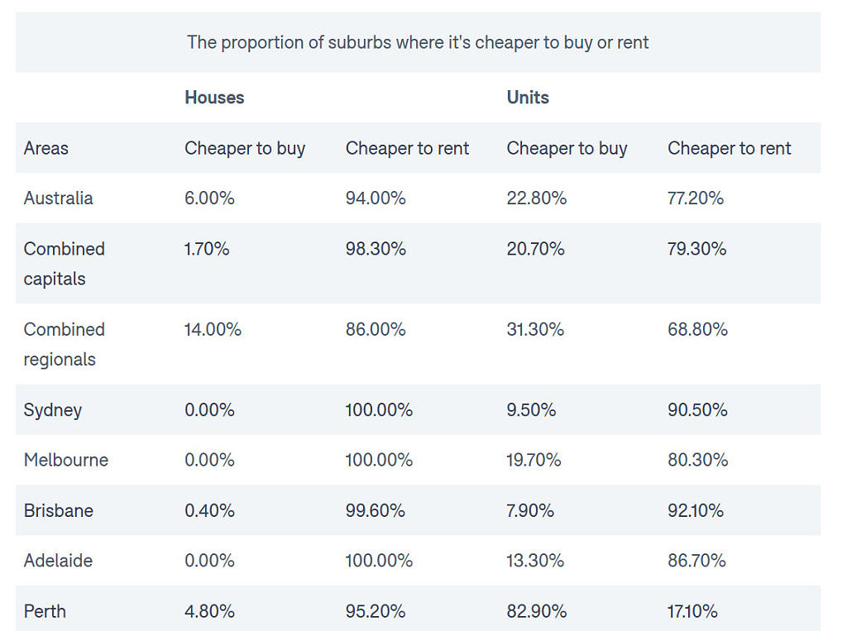Click the table title about cheaper suburbs

coord(418,42)
